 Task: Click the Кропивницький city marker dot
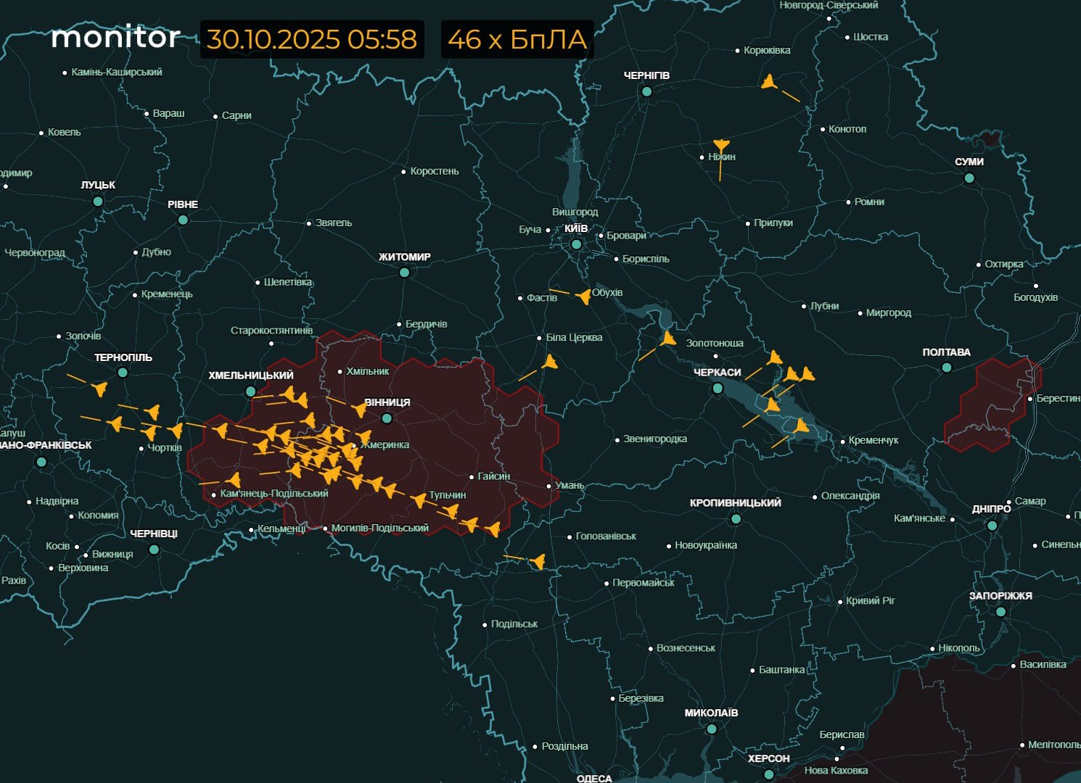pos(736,519)
